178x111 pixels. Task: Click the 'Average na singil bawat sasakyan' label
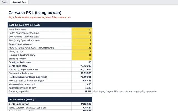[26, 80]
